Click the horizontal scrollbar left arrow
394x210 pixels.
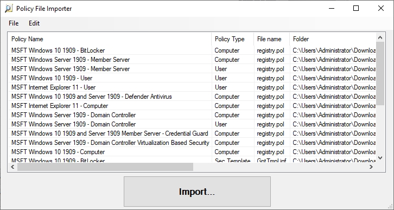click(x=12, y=167)
